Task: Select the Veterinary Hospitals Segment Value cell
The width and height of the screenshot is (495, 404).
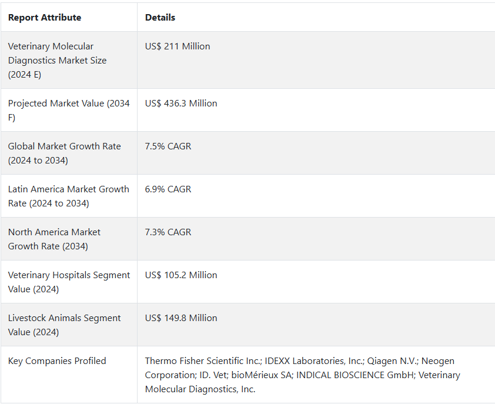Action: point(69,282)
